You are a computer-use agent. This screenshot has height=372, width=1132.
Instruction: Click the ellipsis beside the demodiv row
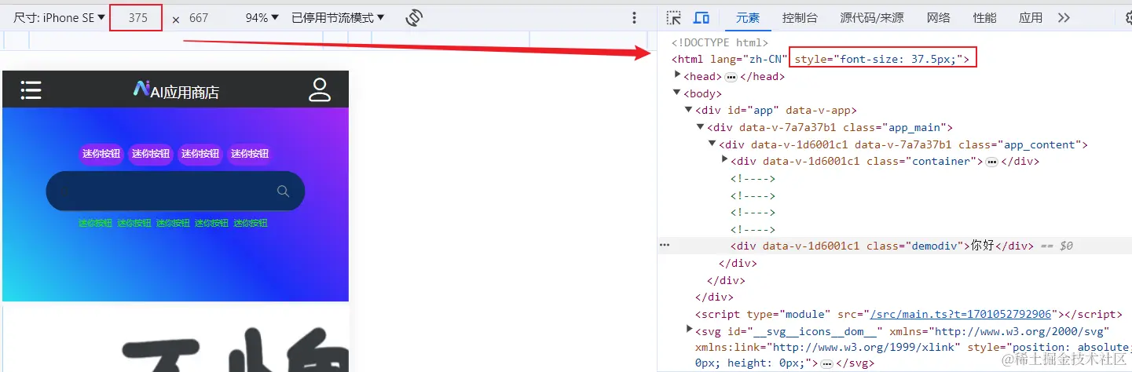(x=665, y=246)
